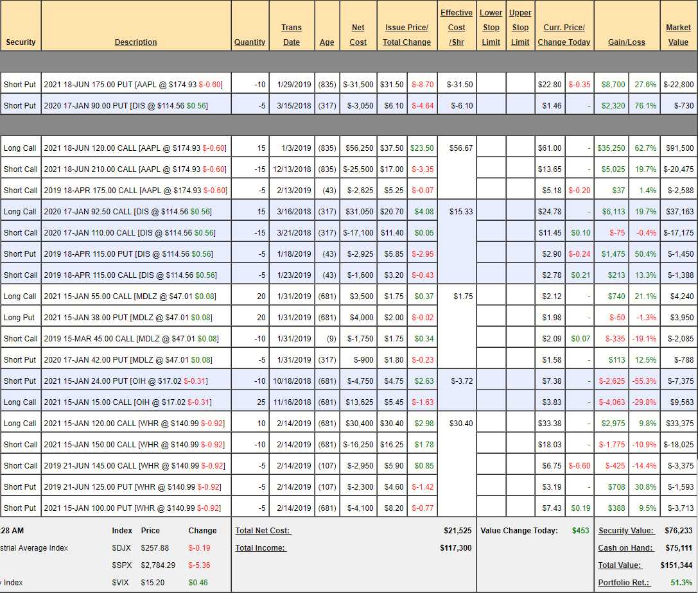Click the $VIX index symbol
The width and height of the screenshot is (698, 593).
(121, 583)
